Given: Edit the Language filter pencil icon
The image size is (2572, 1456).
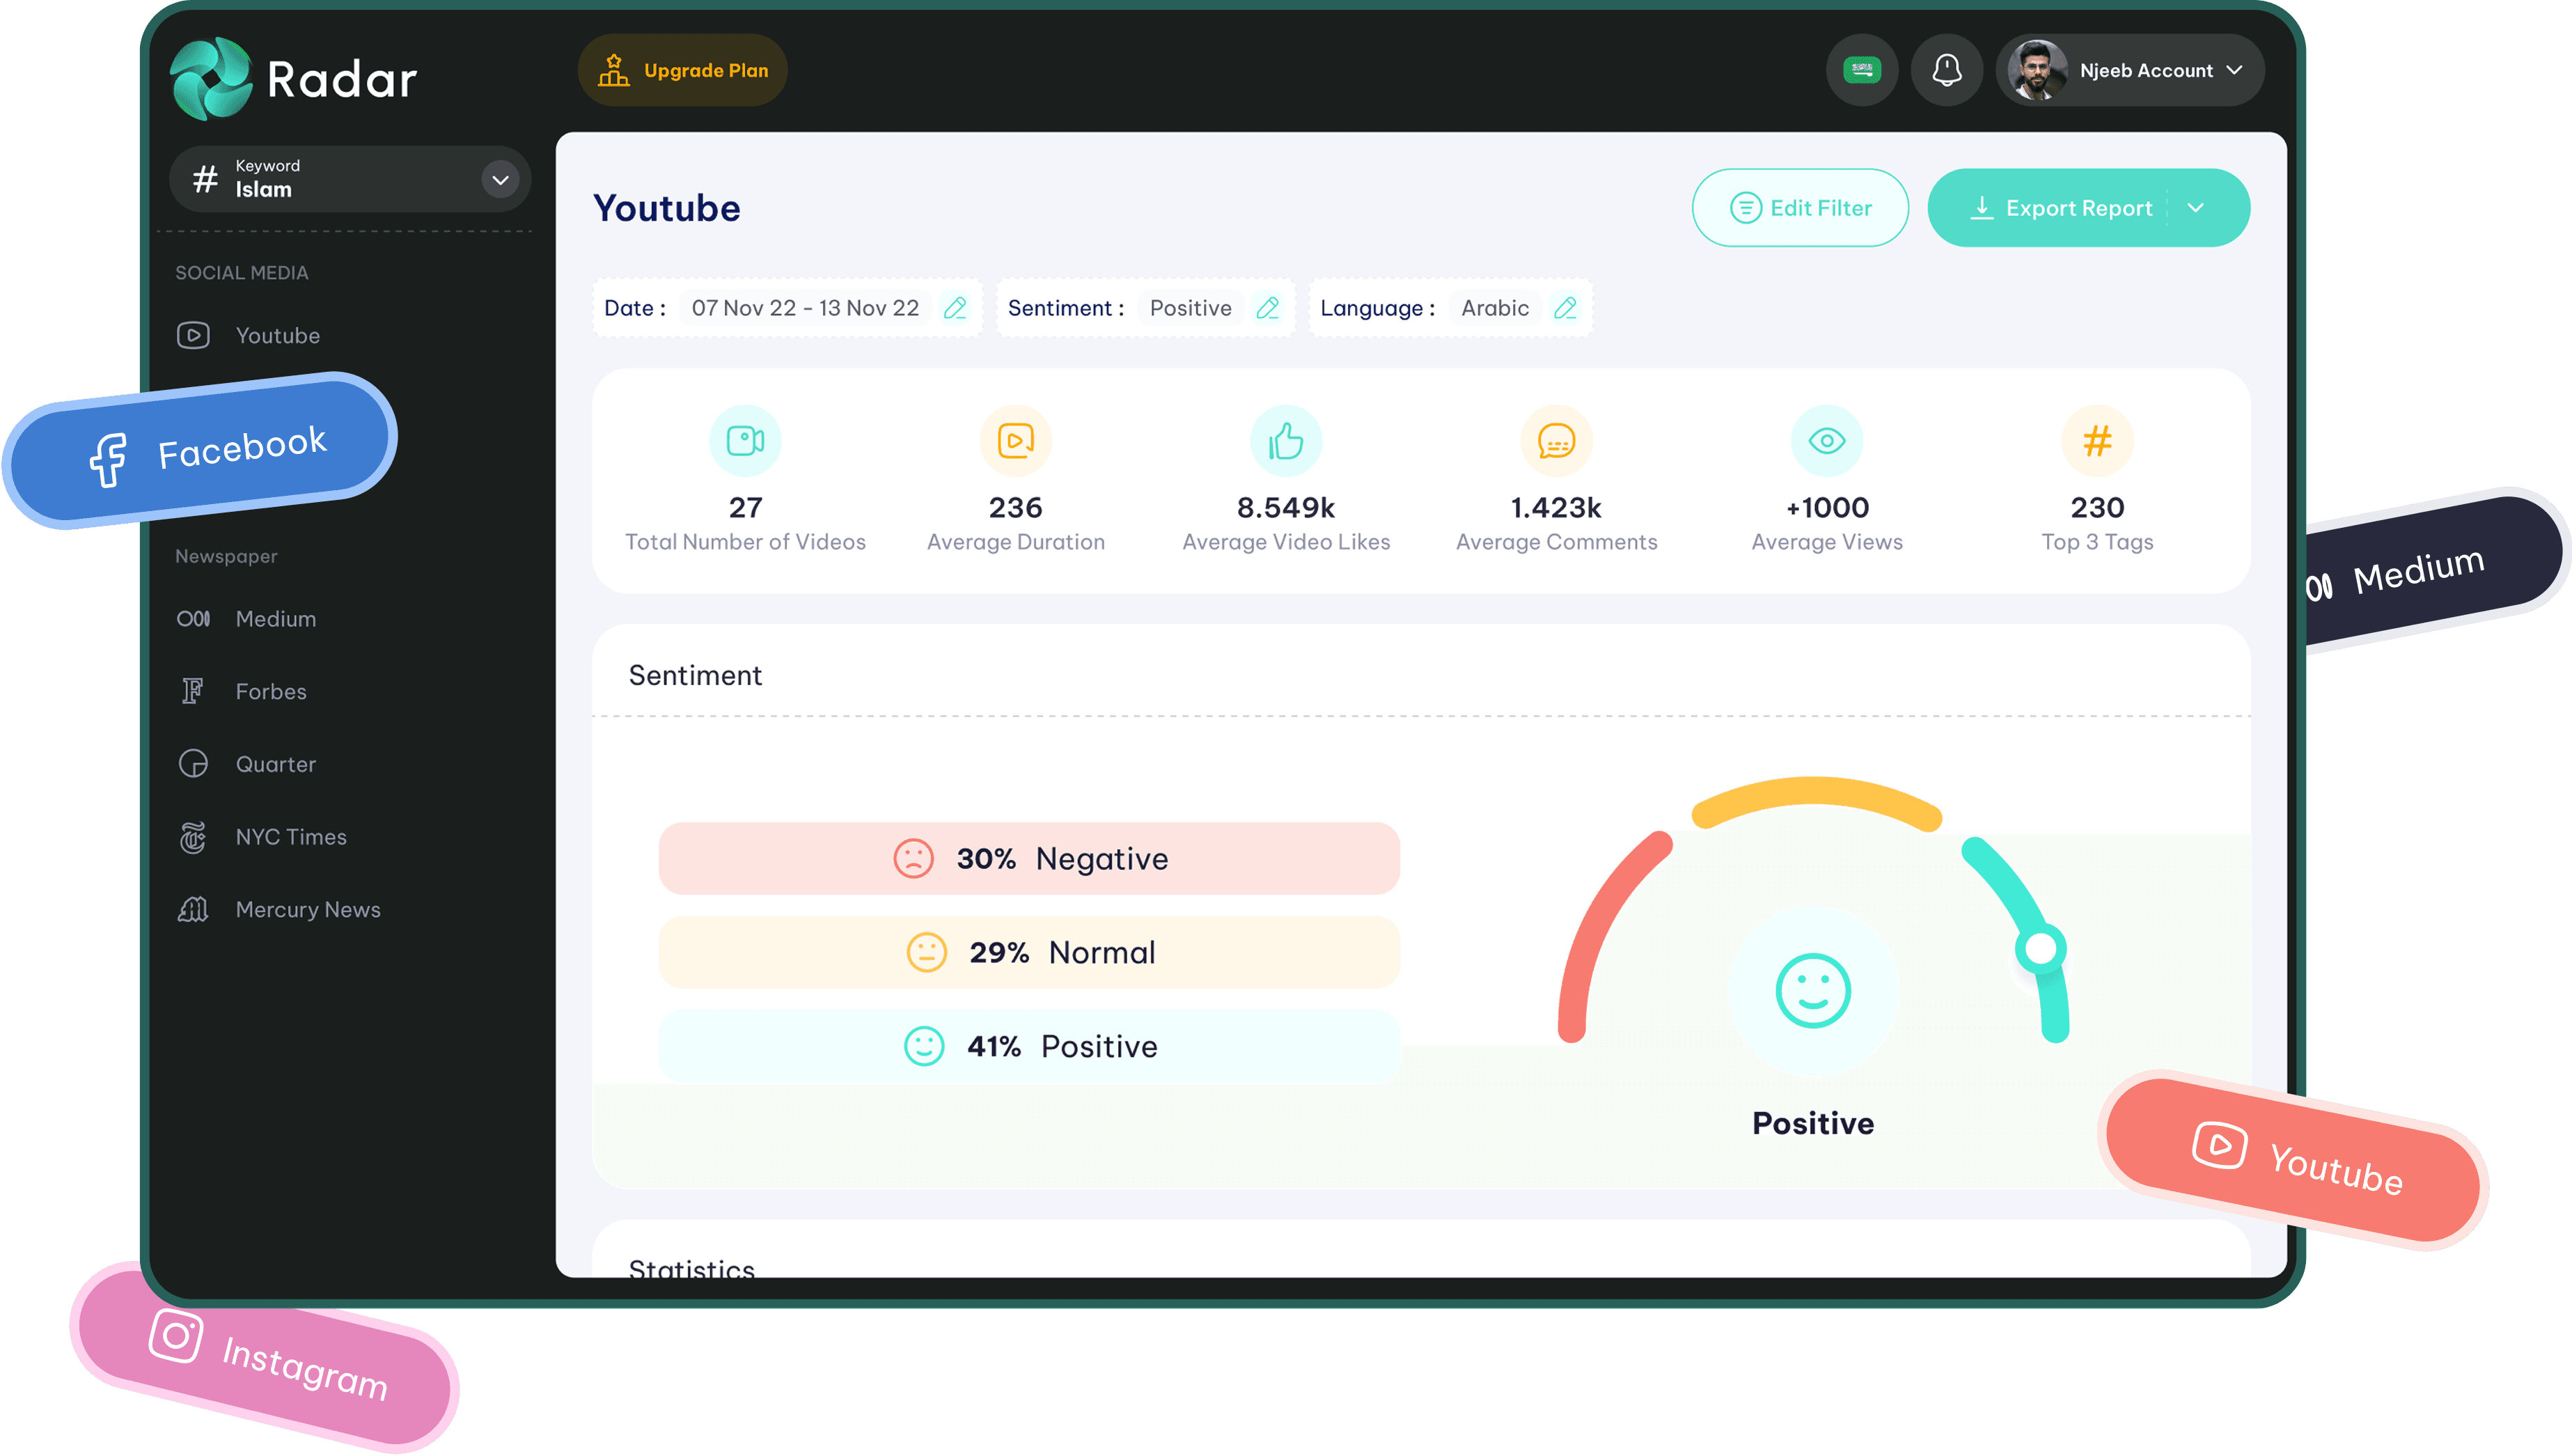Looking at the screenshot, I should coord(1565,308).
